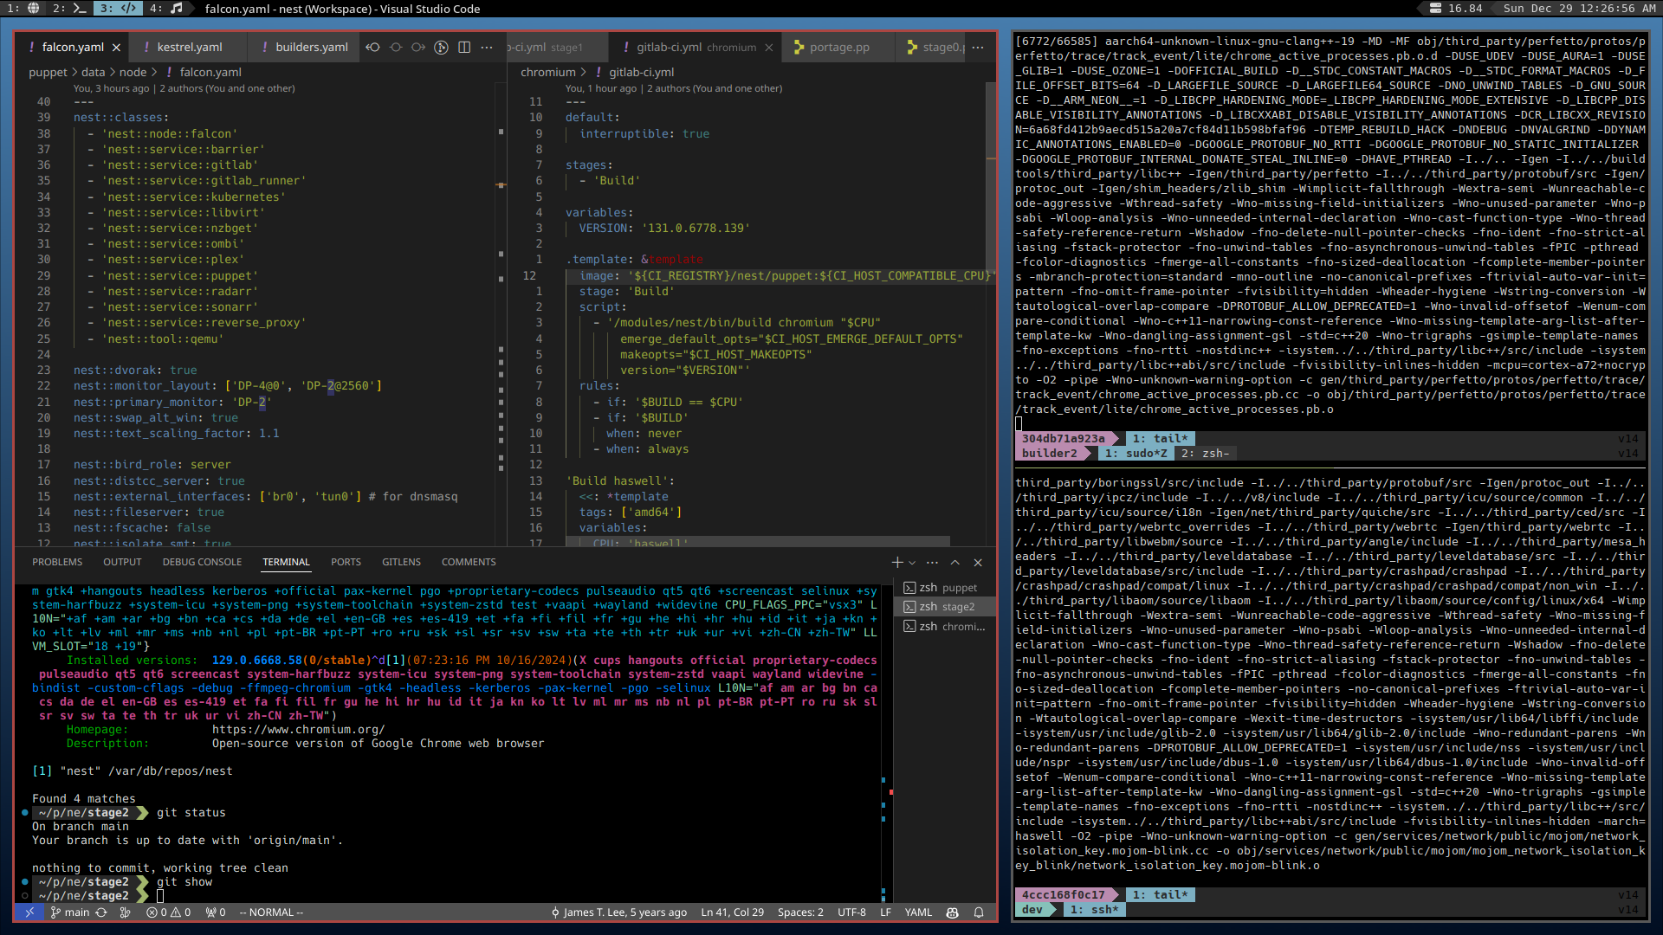The height and width of the screenshot is (935, 1663).
Task: Open more actions menu for right editor group
Action: point(978,48)
